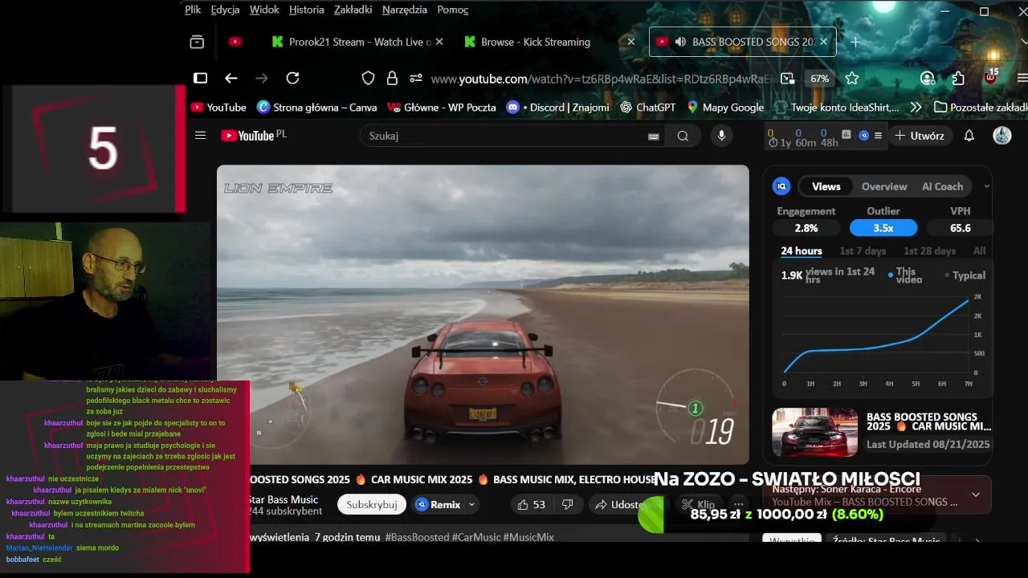Open the Plik menu

tap(193, 10)
